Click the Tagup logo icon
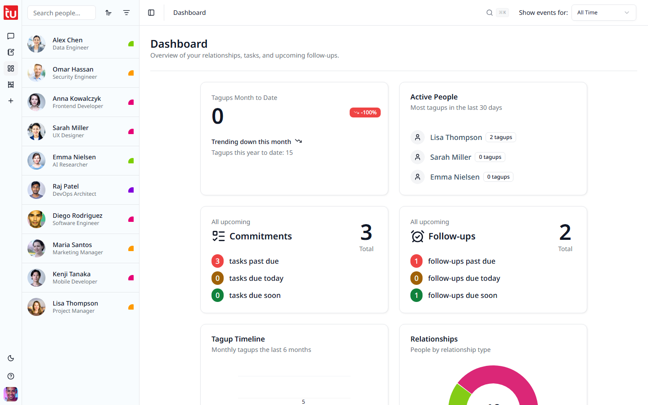The height and width of the screenshot is (405, 648). [11, 13]
